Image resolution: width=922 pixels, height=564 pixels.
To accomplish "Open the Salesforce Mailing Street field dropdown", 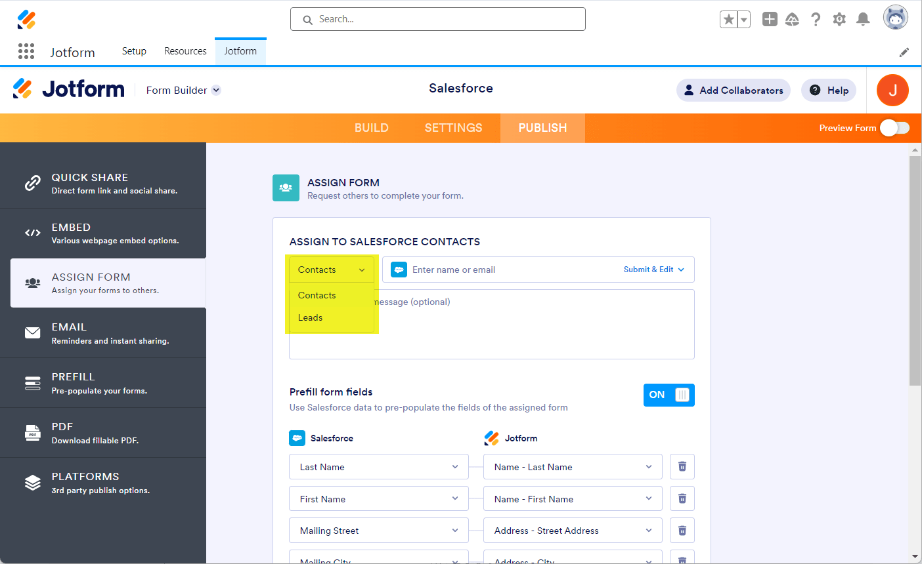I will pos(379,530).
